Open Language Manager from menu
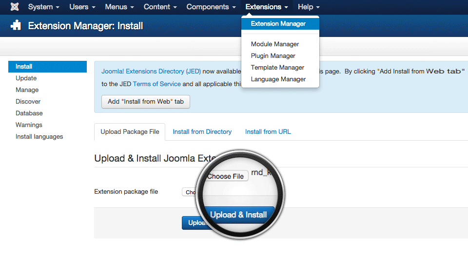Screen dimensions: 468x256 278,79
